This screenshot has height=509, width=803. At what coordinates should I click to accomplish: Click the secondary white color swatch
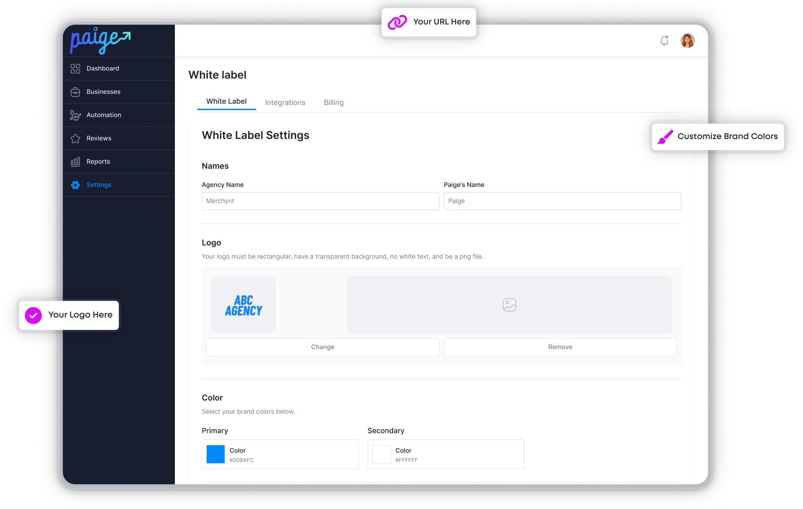coord(381,454)
